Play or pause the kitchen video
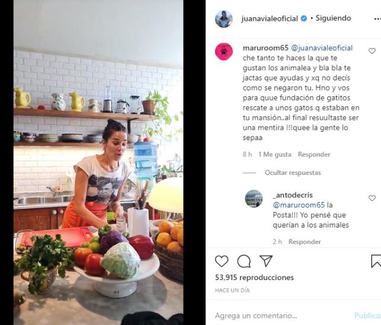Screen dimensions: 381x325 click(x=98, y=162)
